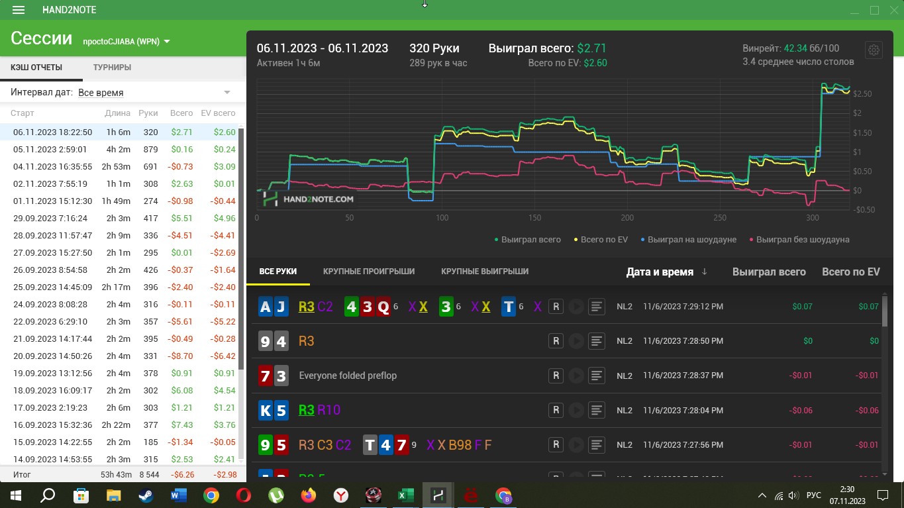Click the R button for the K5 hand
Viewport: 904px width, 508px height.
pyautogui.click(x=556, y=410)
